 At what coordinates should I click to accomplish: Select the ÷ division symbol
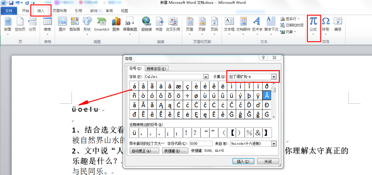tap(187, 96)
